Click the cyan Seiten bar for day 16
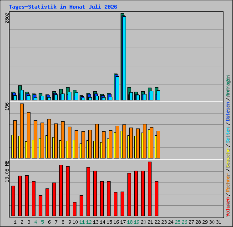The height and width of the screenshot is (227, 233). tap(117, 88)
